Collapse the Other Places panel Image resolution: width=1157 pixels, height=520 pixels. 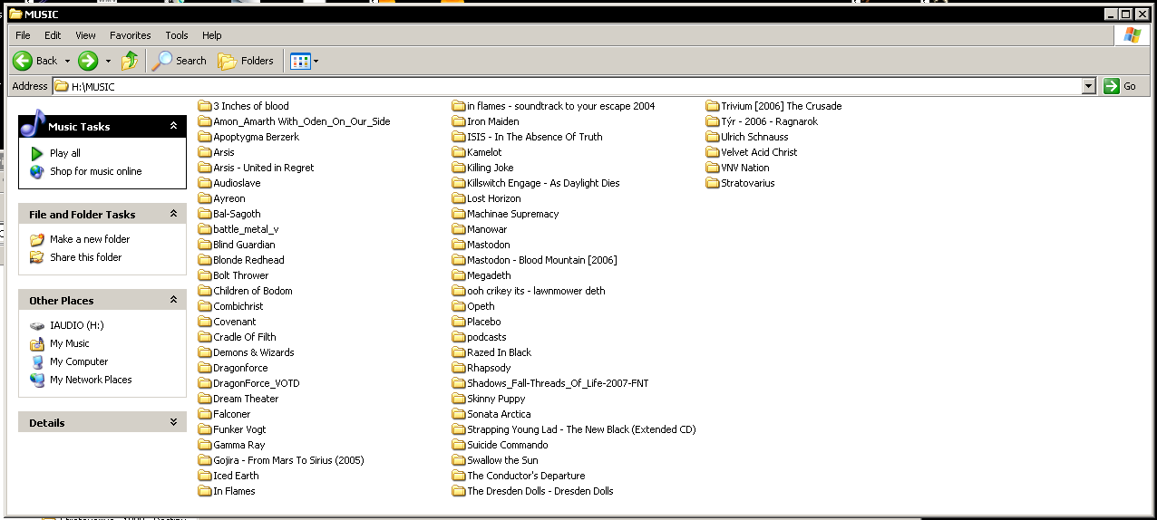pyautogui.click(x=173, y=300)
